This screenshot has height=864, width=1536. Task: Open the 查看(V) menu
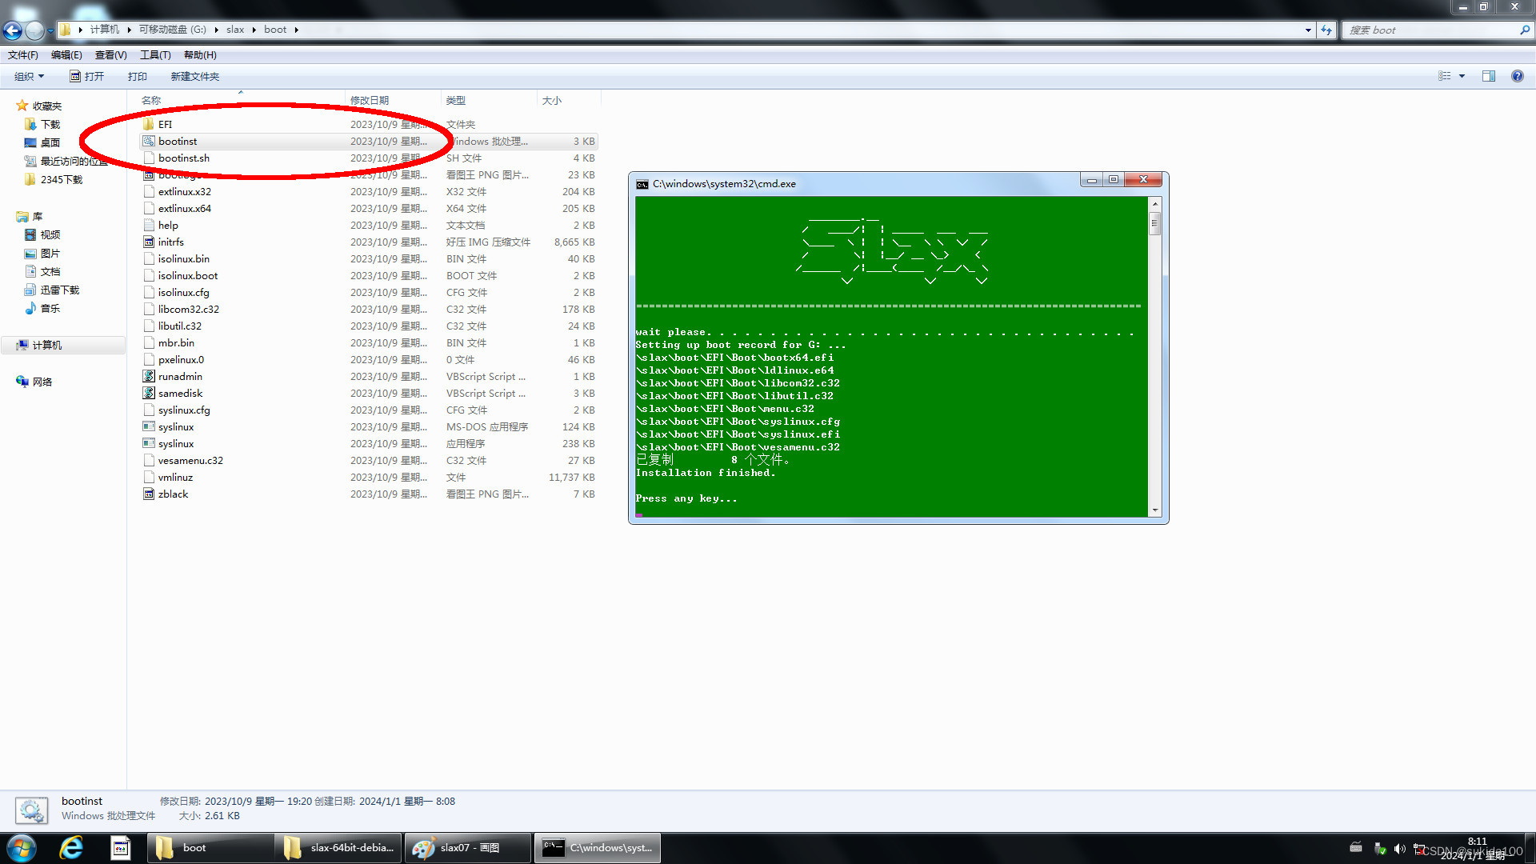[x=110, y=55]
